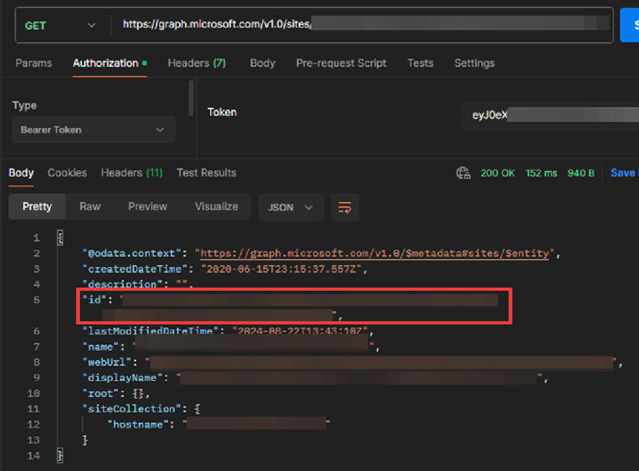Switch to the Cookies response tab
Image resolution: width=639 pixels, height=471 pixels.
pyautogui.click(x=67, y=173)
